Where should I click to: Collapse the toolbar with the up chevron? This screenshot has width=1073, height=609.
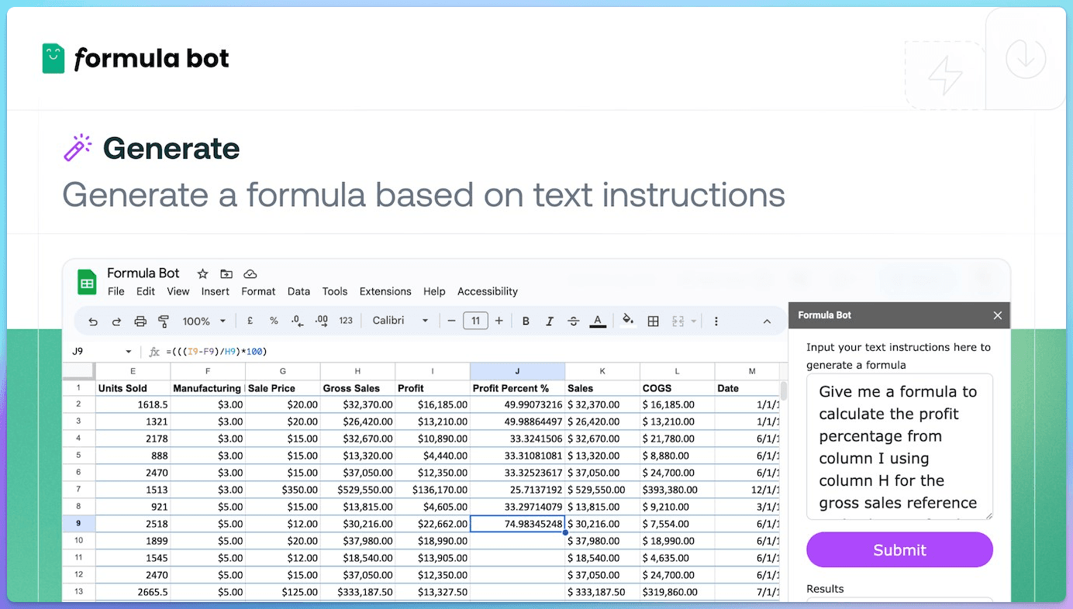[x=767, y=321]
